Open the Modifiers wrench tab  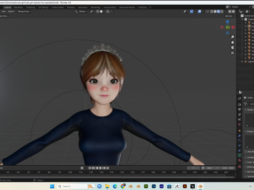239,136
